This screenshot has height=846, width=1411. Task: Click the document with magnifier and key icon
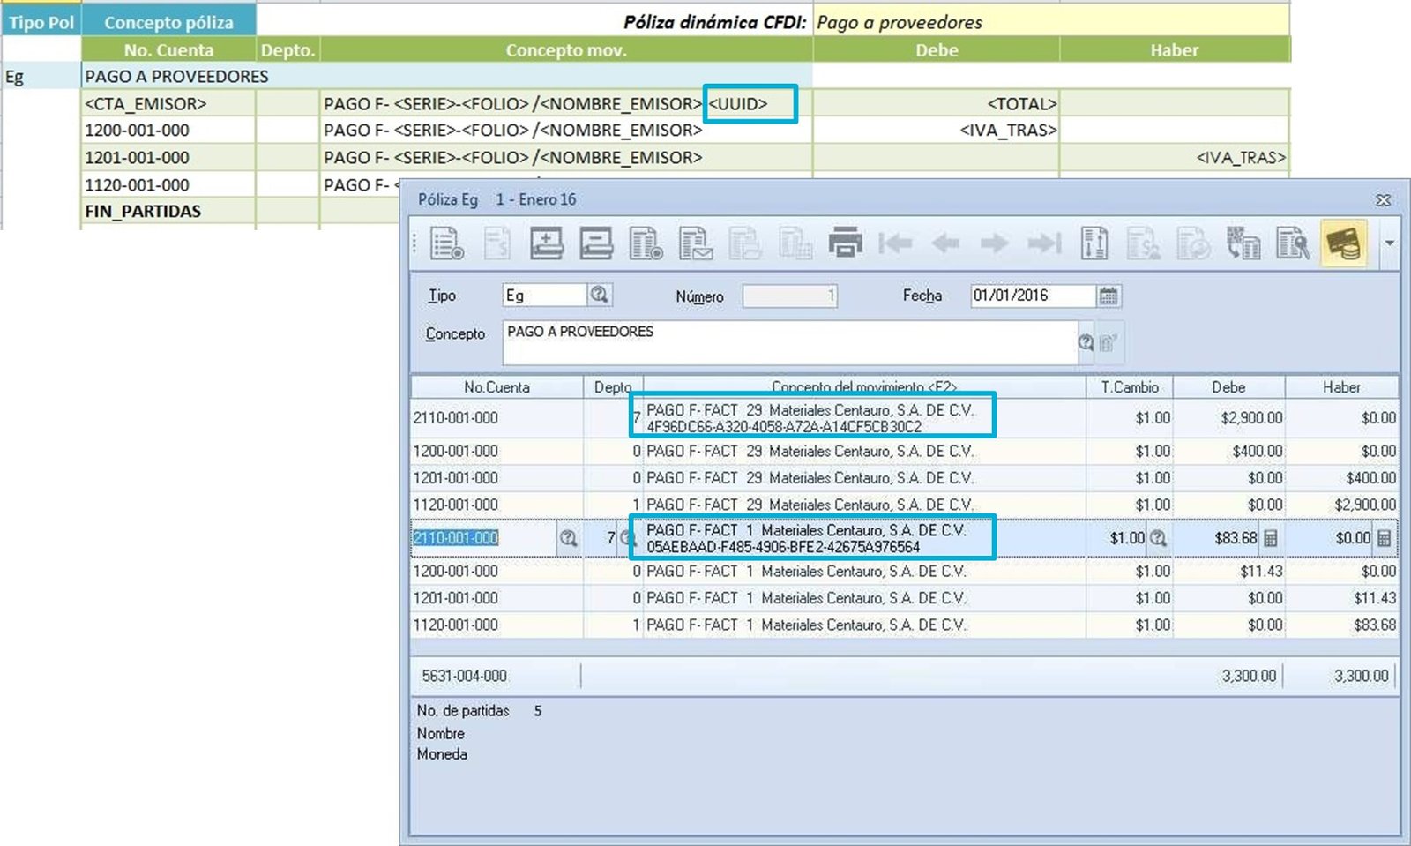tap(1293, 243)
